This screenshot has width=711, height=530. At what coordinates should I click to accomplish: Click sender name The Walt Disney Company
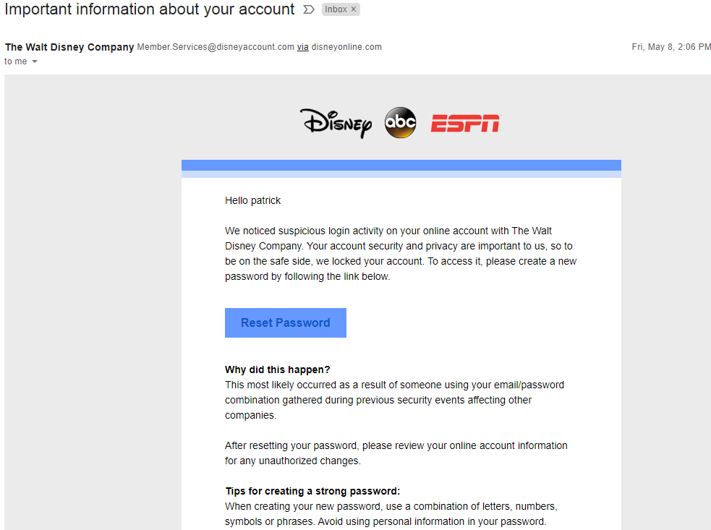click(x=69, y=47)
